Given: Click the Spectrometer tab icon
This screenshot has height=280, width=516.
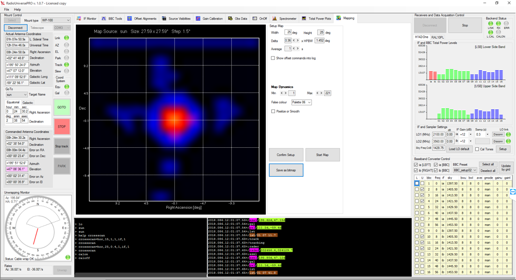Looking at the screenshot, I should click(275, 19).
